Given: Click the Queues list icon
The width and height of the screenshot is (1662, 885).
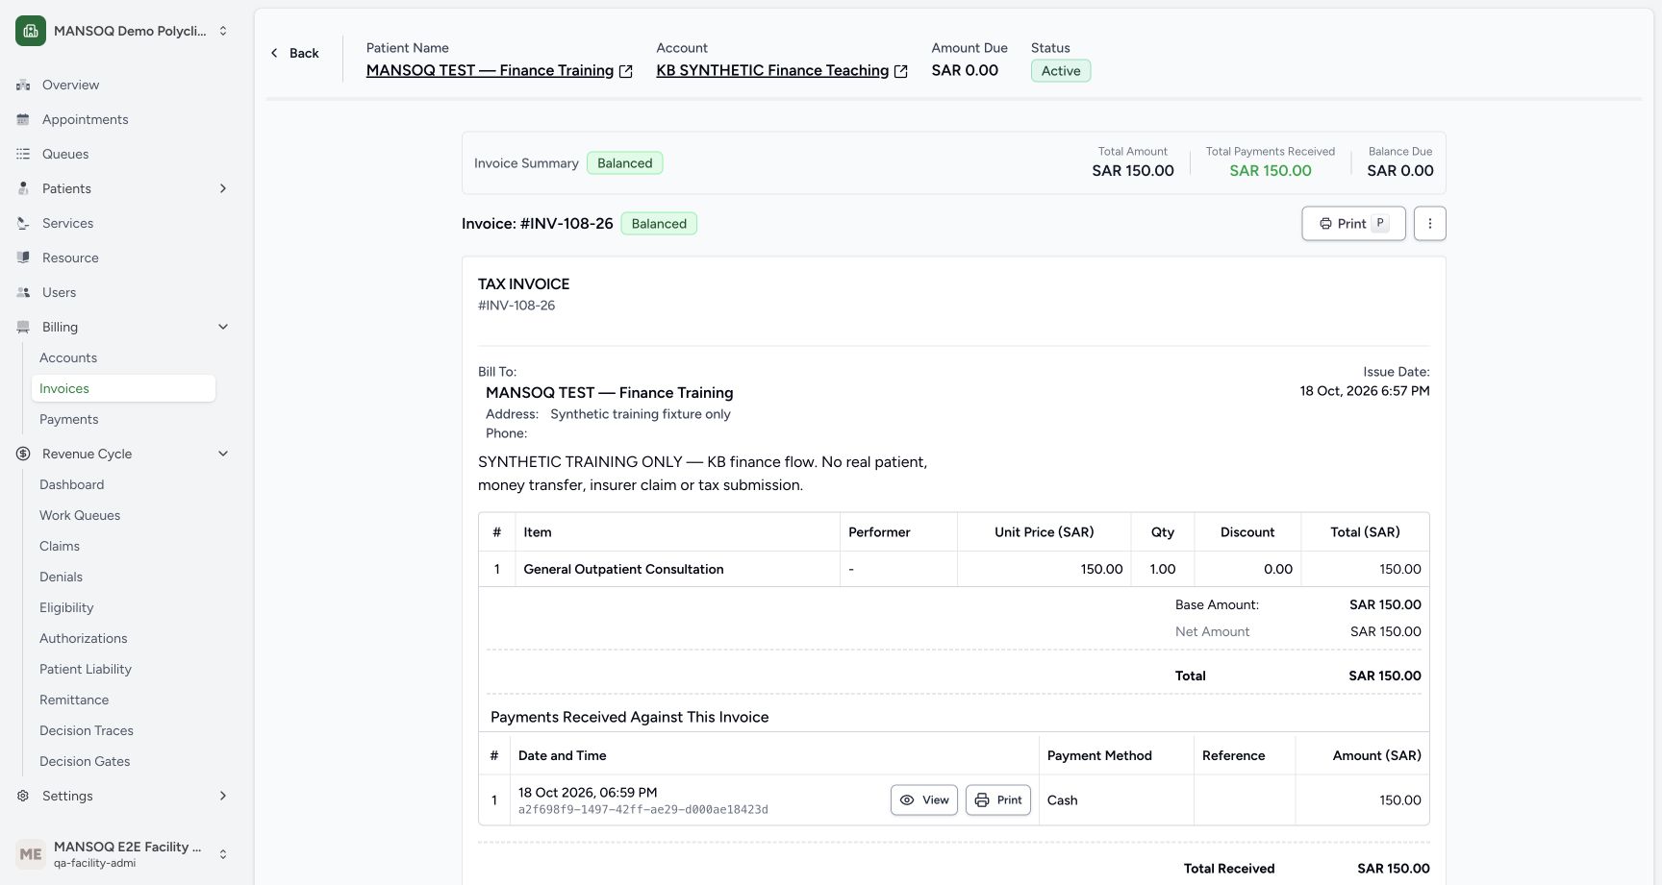Looking at the screenshot, I should click(x=23, y=154).
